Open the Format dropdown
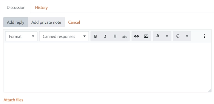Image resolution: width=214 pixels, height=104 pixels. pos(21,36)
